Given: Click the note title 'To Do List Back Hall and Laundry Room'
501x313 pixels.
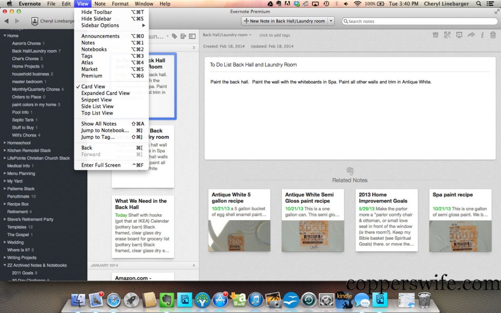Looking at the screenshot, I should pos(253,65).
